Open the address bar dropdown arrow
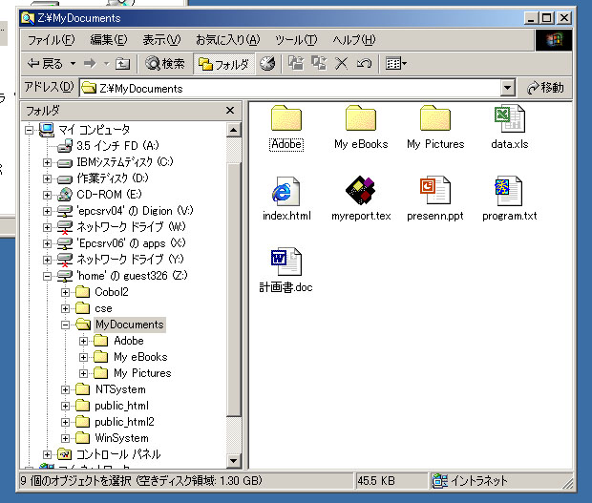592x503 pixels. coord(507,89)
